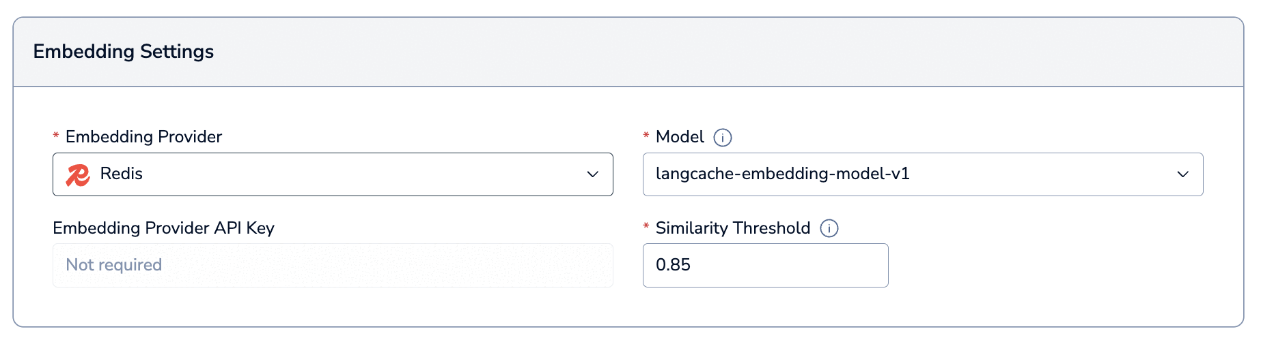Click the Redis text in provider dropdown
This screenshot has height=342, width=1261.
[x=122, y=174]
